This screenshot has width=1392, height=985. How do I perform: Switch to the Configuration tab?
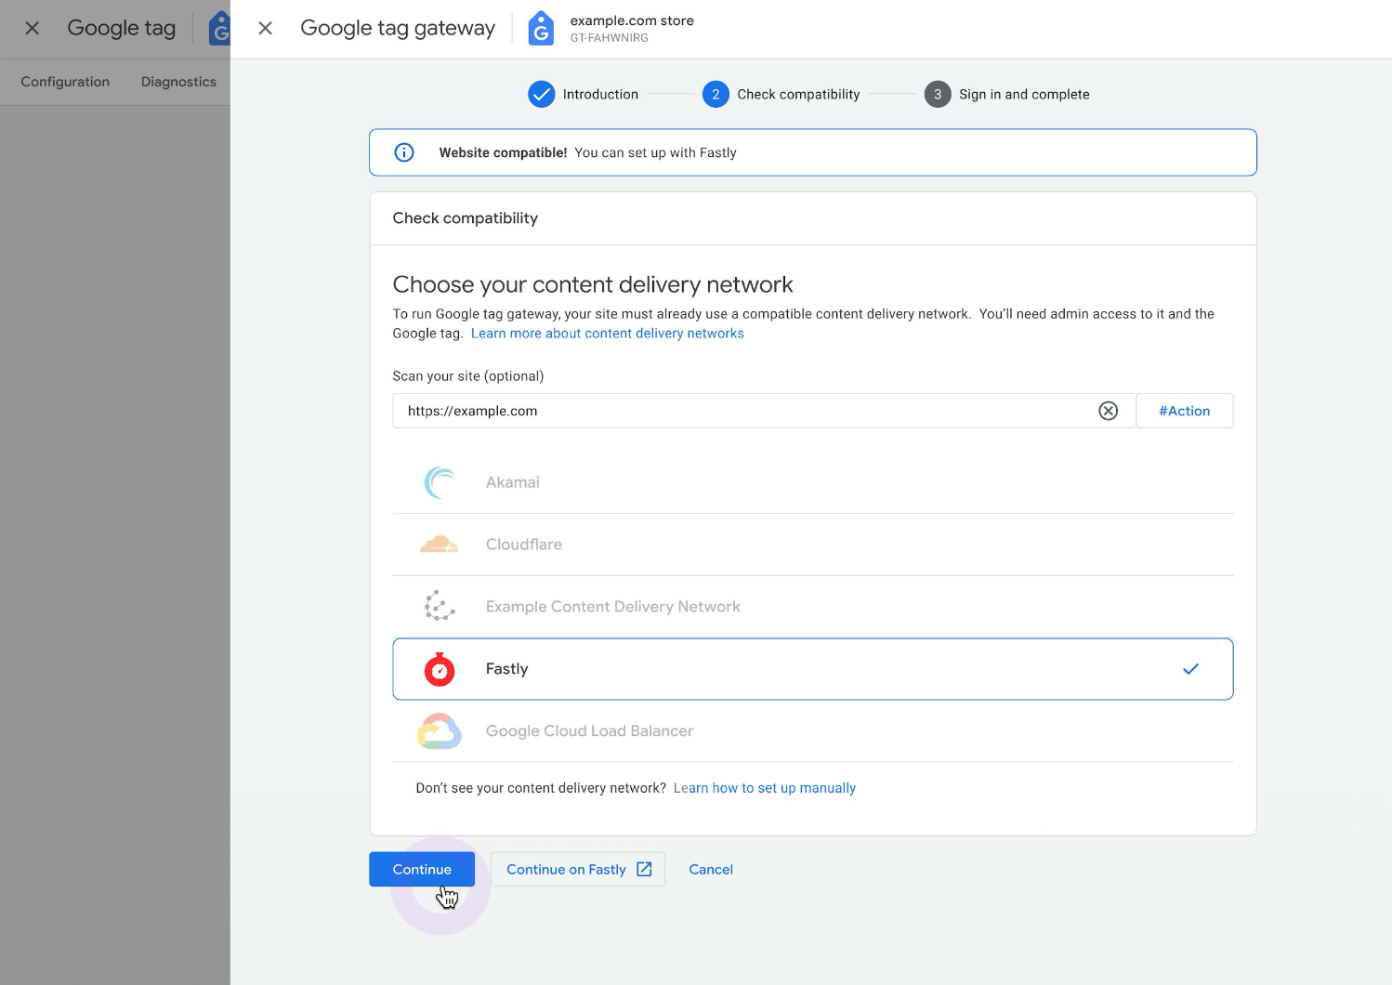coord(64,82)
